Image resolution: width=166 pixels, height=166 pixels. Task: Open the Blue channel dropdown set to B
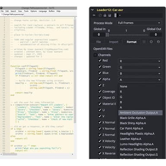pos(140,73)
